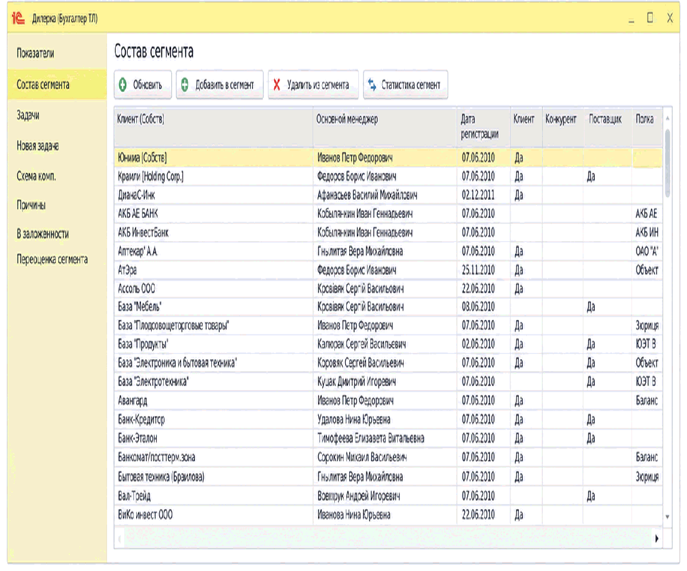Click the red X icon for Удалить из сегмента
This screenshot has height=571, width=687.
pyautogui.click(x=277, y=85)
